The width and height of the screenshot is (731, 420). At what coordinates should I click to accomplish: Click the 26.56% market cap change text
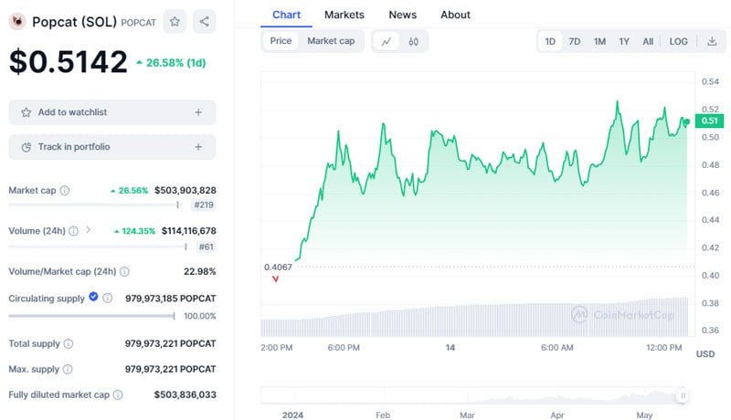(x=129, y=191)
